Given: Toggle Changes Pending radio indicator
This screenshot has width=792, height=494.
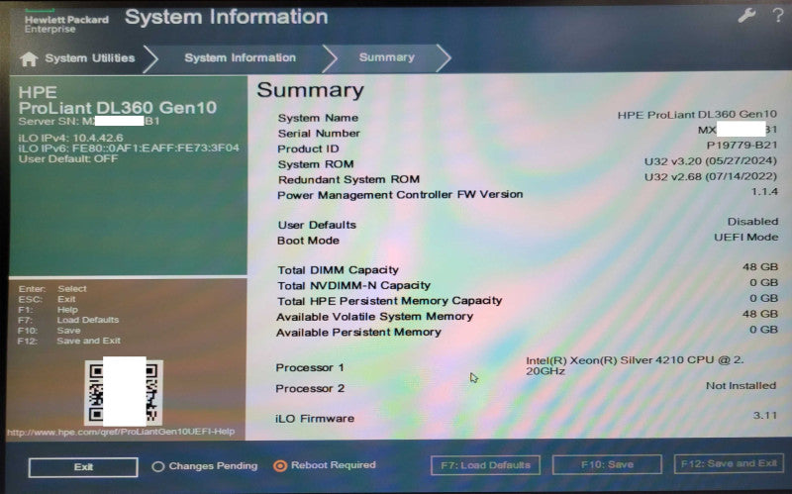Looking at the screenshot, I should [x=158, y=466].
